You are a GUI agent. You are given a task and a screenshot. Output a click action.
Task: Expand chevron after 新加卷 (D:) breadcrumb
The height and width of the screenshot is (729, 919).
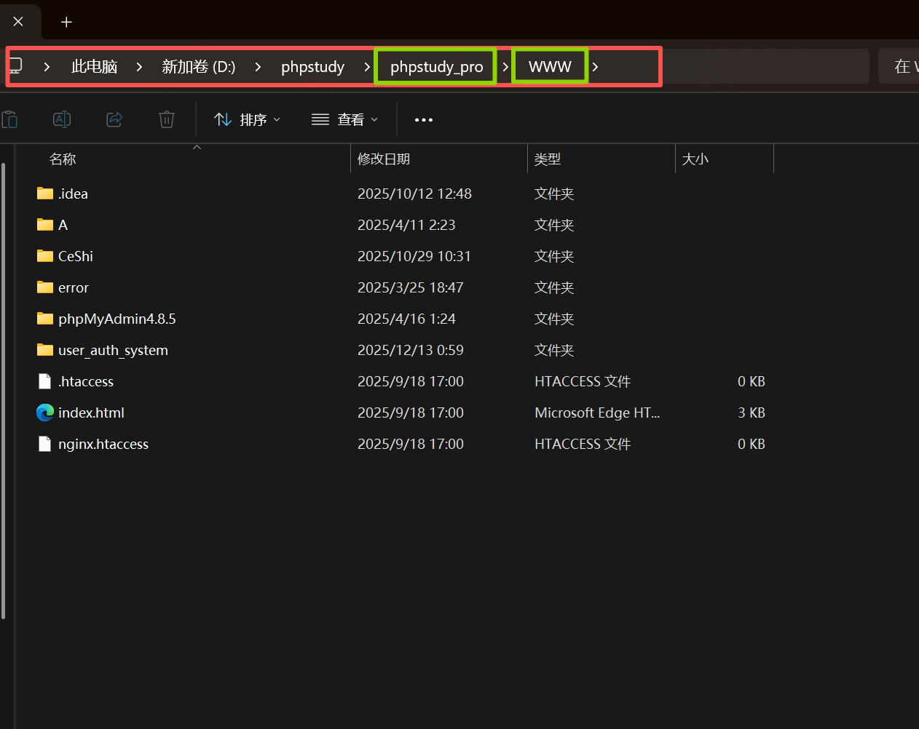[x=258, y=67]
